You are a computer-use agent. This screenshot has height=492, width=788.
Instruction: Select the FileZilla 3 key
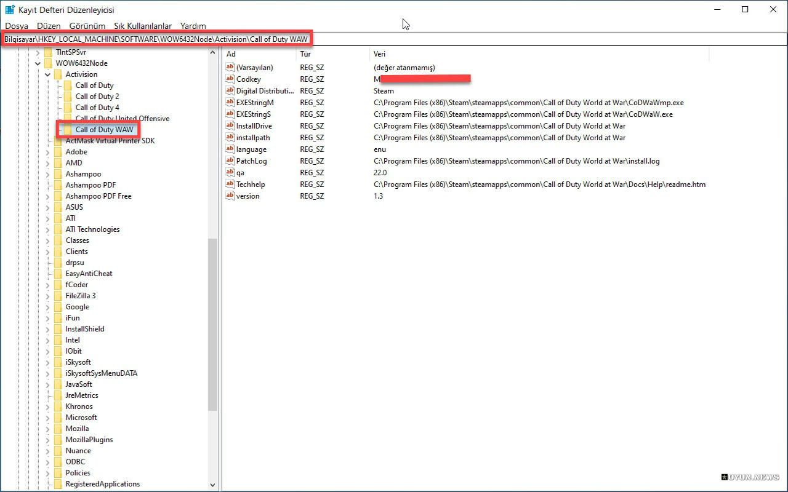coord(81,296)
